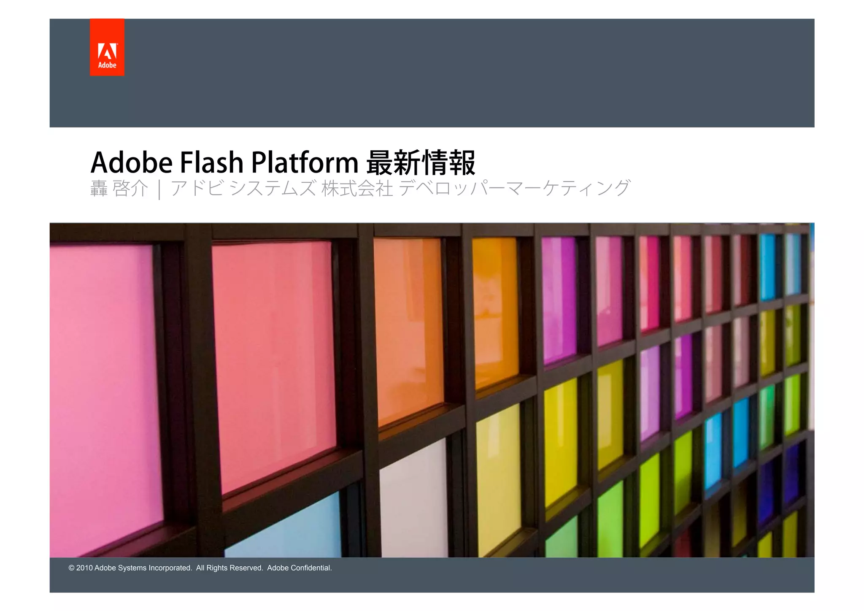The image size is (864, 611).
Task: Select the cyan blue panel at top right
Action: click(769, 266)
